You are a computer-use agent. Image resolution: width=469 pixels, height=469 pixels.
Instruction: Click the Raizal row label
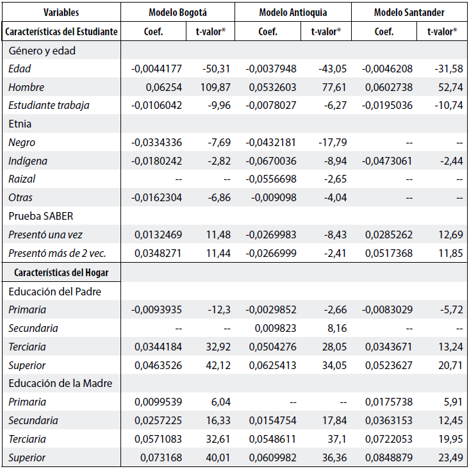22,179
